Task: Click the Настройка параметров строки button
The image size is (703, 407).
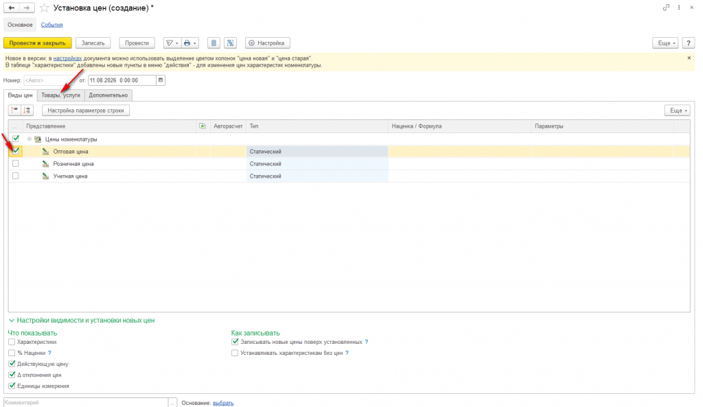Action: [x=86, y=111]
